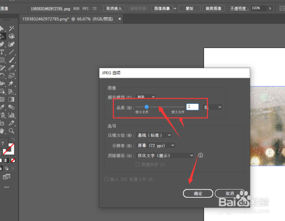Select the Slice tool

pos(11,123)
